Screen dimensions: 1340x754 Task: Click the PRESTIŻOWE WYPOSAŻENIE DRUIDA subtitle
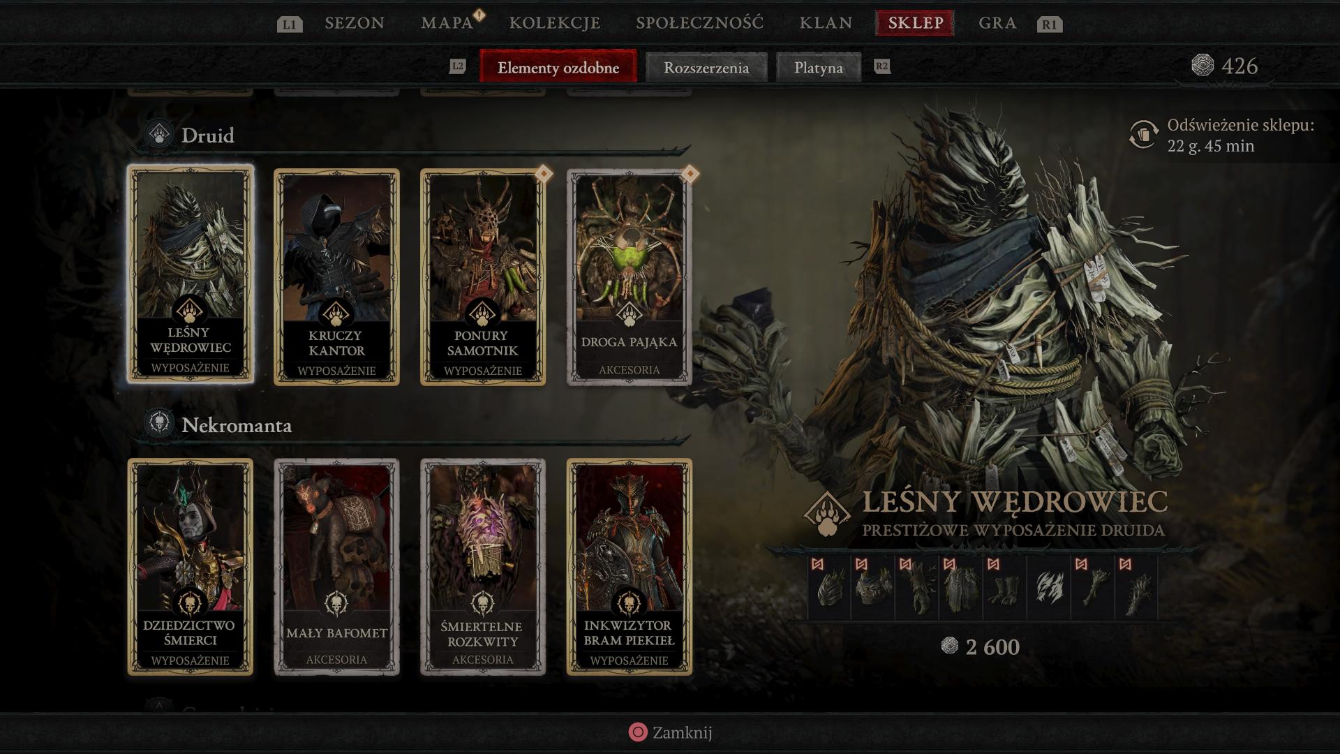1013,530
